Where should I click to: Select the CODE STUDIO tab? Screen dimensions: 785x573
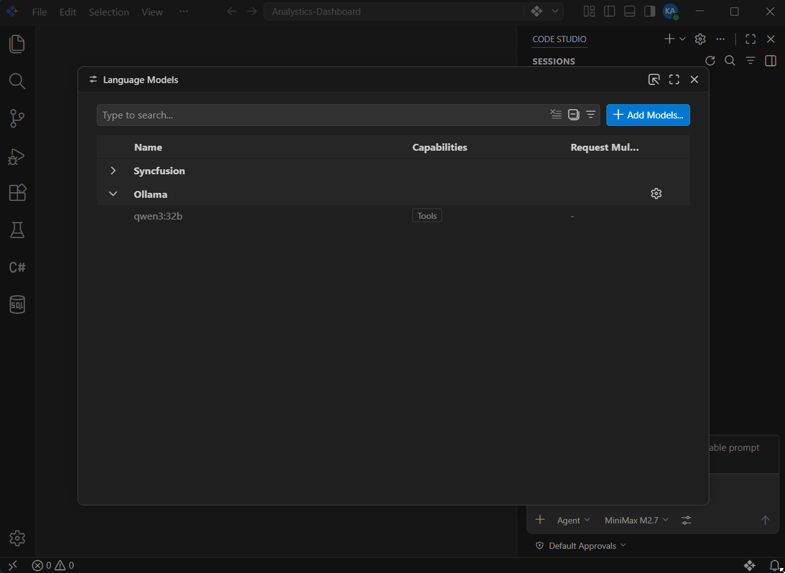559,39
